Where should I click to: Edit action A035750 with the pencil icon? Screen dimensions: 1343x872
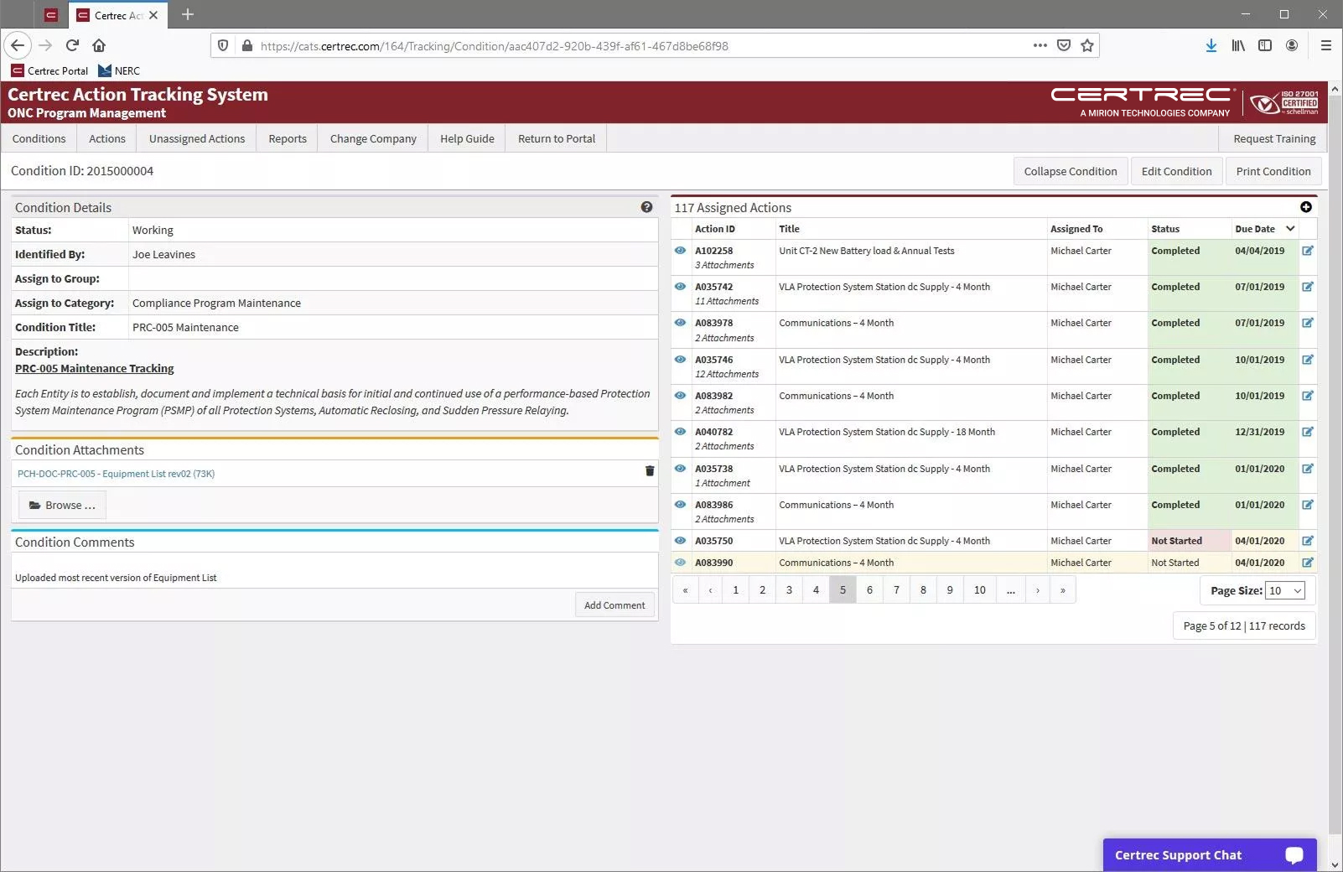[1307, 541]
